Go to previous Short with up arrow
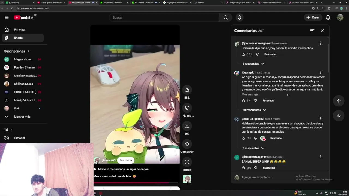Image resolution: width=349 pixels, height=196 pixels. pyautogui.click(x=339, y=101)
